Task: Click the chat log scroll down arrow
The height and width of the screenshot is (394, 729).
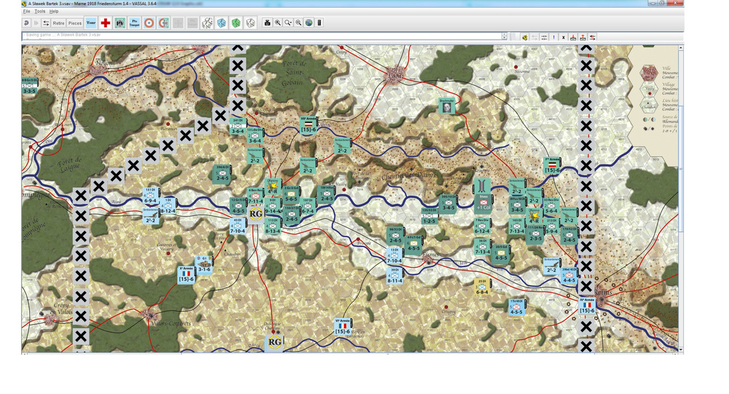Action: (505, 38)
